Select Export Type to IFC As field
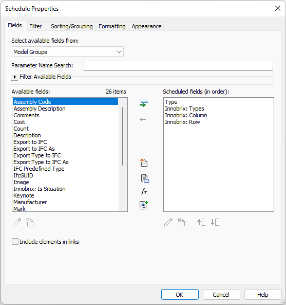 (65, 162)
